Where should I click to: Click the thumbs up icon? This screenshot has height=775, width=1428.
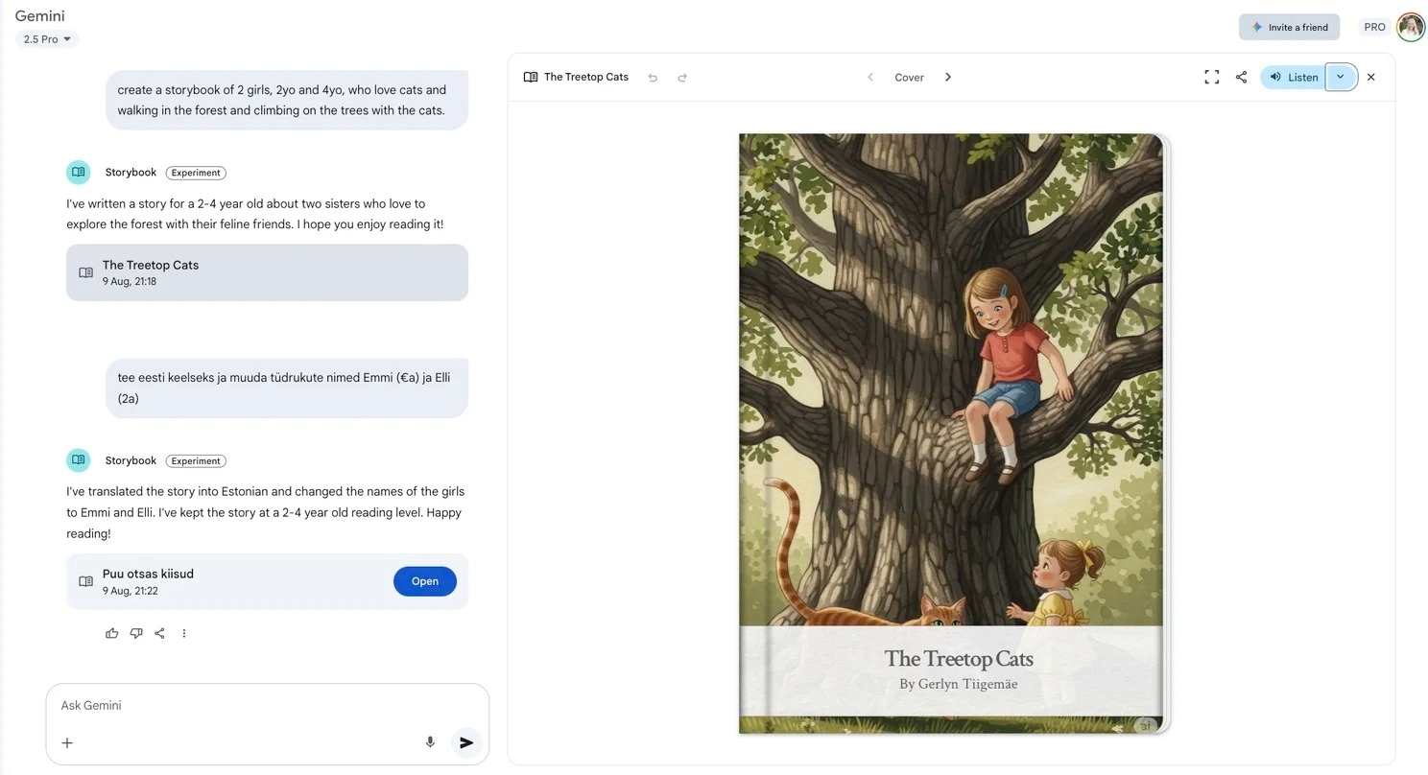coord(112,633)
